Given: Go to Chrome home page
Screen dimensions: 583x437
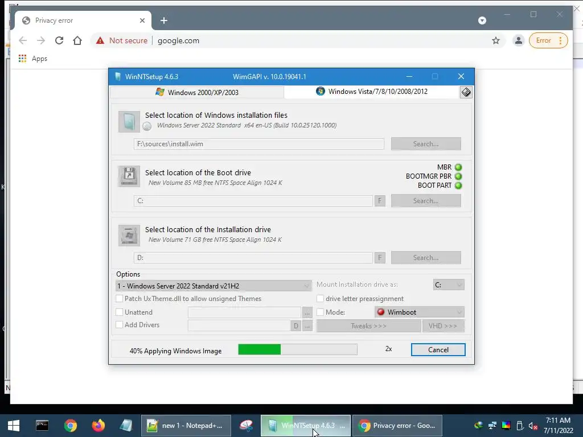Looking at the screenshot, I should click(77, 40).
